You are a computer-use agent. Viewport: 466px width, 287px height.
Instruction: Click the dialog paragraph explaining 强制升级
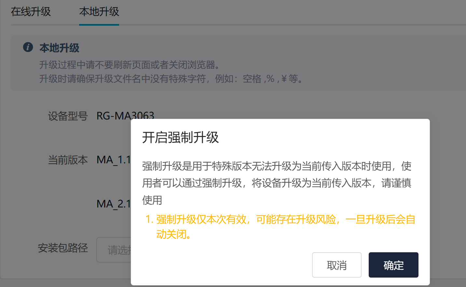click(277, 183)
